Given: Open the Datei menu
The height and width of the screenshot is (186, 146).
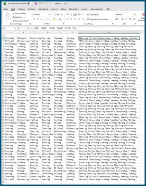Looking at the screenshot, I should [x=5, y=9].
